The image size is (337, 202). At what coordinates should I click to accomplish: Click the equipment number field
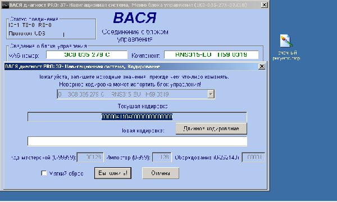pos(253,157)
